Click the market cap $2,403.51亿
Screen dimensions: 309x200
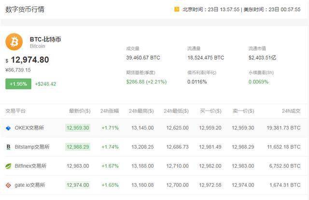pos(262,58)
